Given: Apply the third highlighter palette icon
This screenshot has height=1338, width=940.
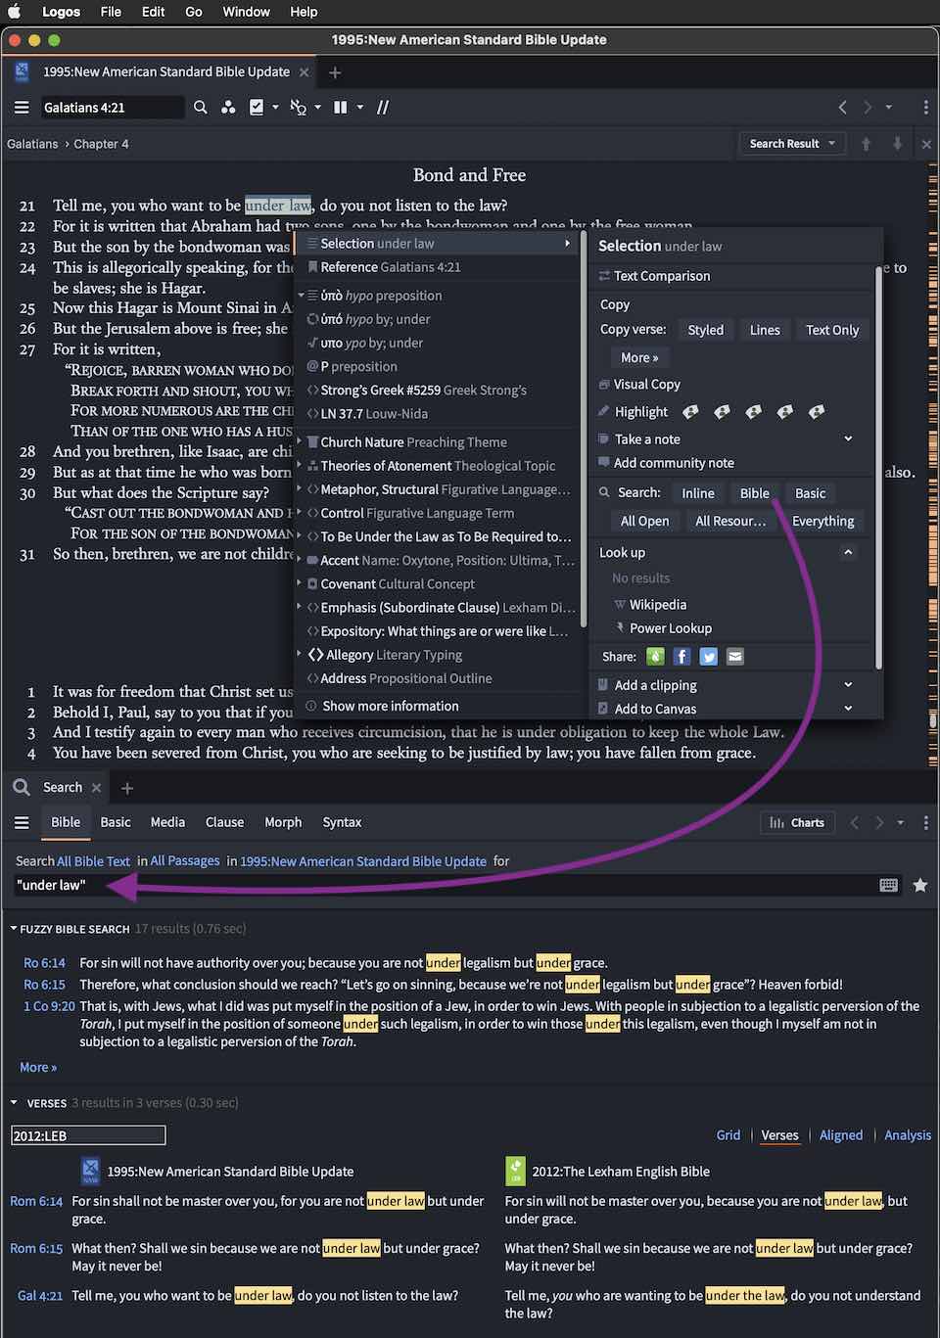Looking at the screenshot, I should point(753,412).
